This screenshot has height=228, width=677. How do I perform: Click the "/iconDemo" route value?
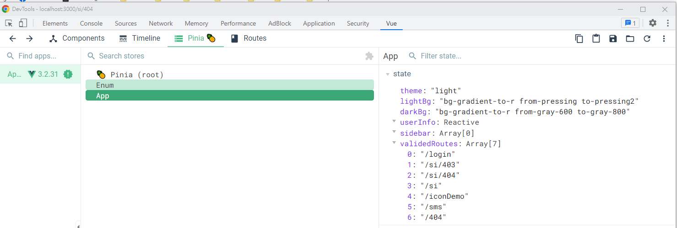pos(444,196)
